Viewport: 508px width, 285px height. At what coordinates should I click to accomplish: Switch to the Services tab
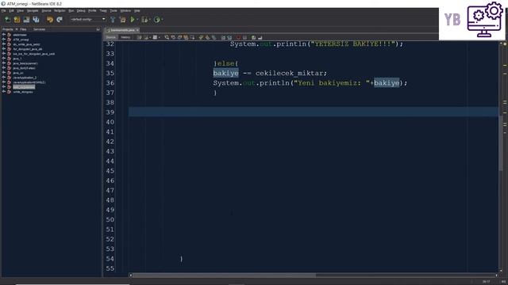pos(39,29)
